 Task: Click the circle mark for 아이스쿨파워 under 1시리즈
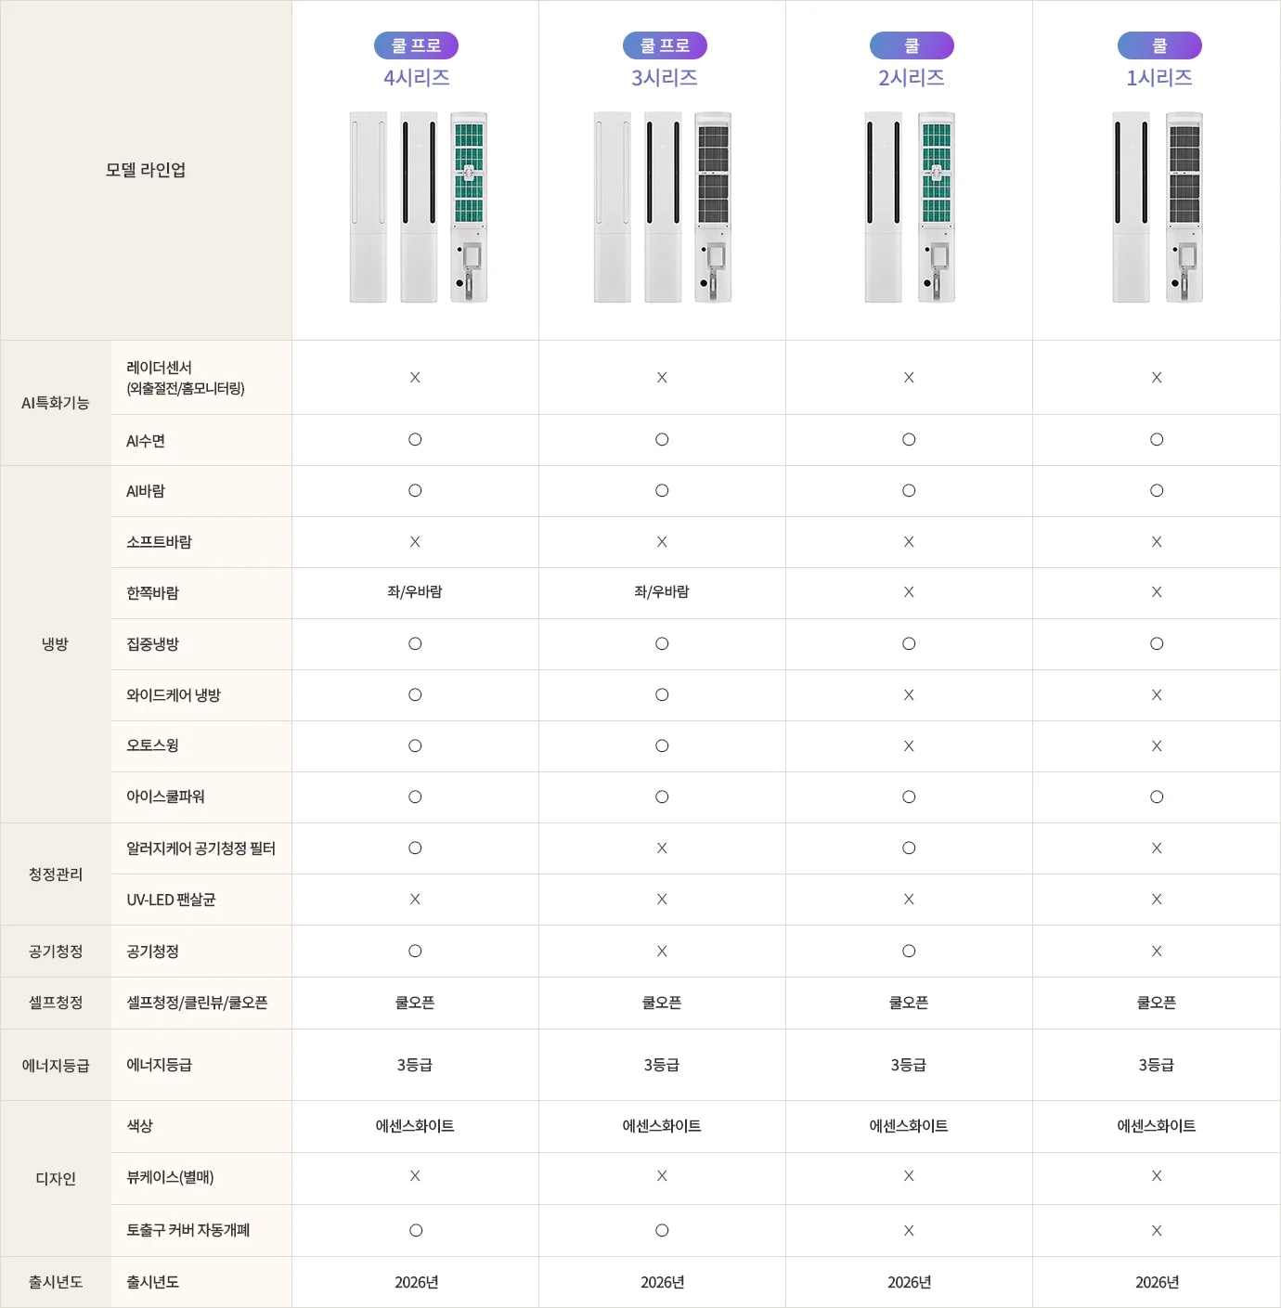click(1157, 797)
